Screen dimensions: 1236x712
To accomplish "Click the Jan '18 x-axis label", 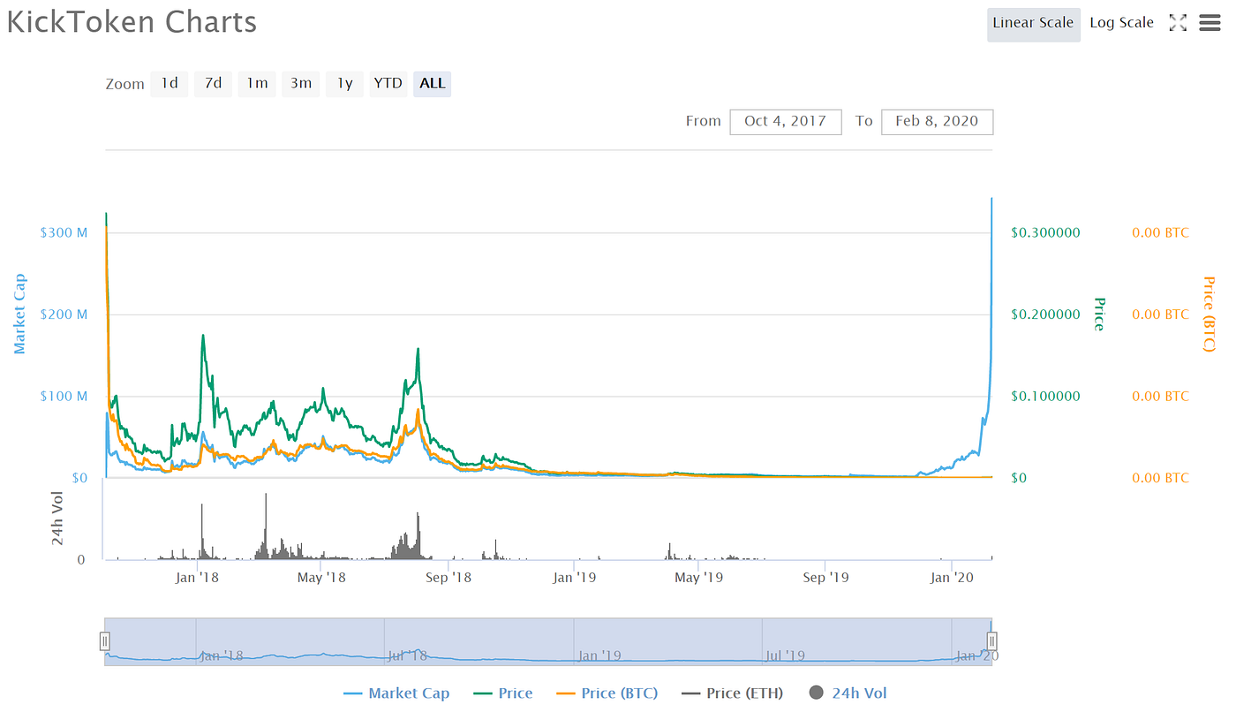I will pyautogui.click(x=197, y=578).
